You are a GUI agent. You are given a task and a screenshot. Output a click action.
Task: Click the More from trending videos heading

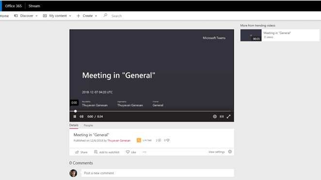[258, 26]
